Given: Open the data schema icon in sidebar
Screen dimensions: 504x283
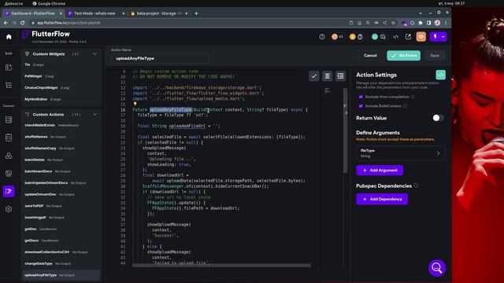Looking at the screenshot, I should click(9, 138).
